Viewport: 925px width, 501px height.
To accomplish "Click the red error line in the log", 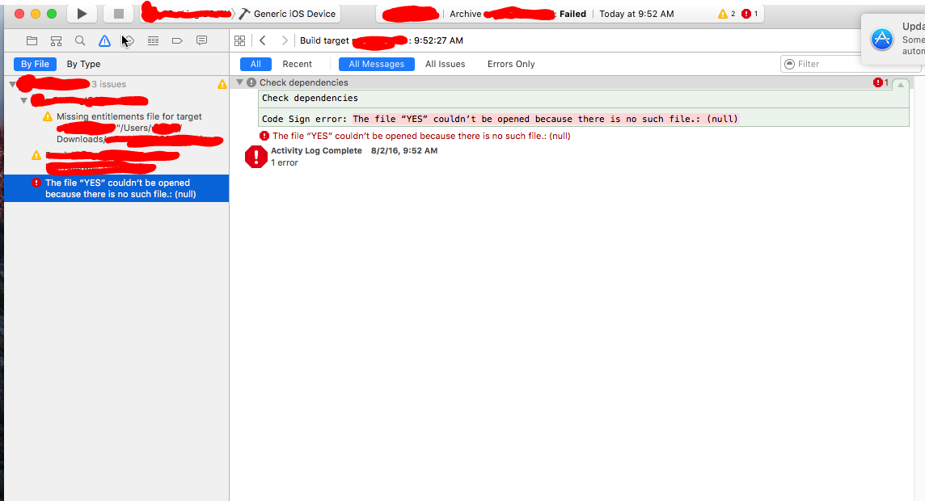I will point(420,136).
